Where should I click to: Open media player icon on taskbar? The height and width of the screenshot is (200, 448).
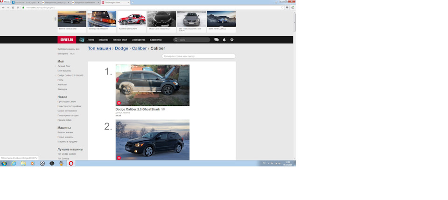click(33, 164)
